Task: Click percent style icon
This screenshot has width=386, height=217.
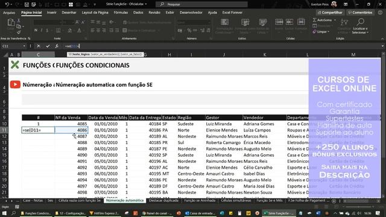Action: (x=189, y=31)
